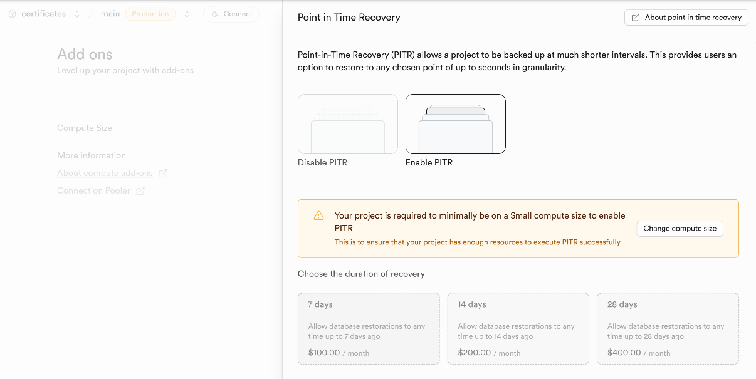Open the About compute add-ons link
This screenshot has height=379, width=756.
click(105, 173)
